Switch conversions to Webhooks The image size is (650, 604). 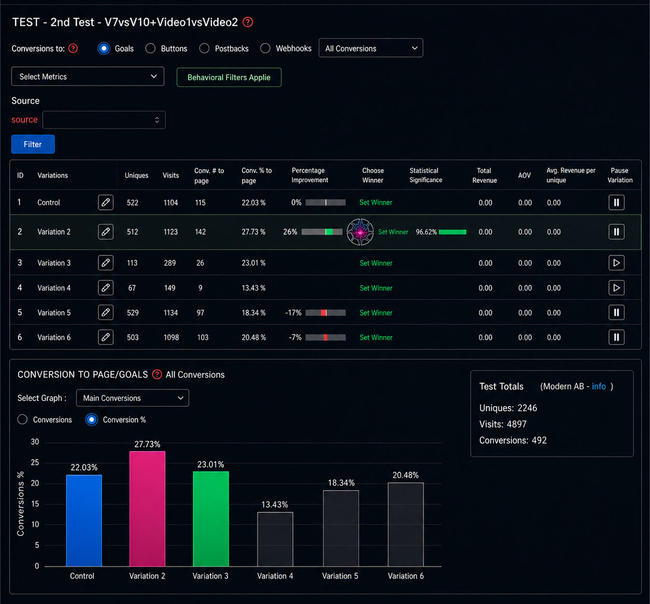click(265, 48)
